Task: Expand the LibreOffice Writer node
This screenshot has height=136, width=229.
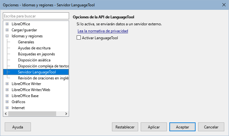Action: point(7,84)
